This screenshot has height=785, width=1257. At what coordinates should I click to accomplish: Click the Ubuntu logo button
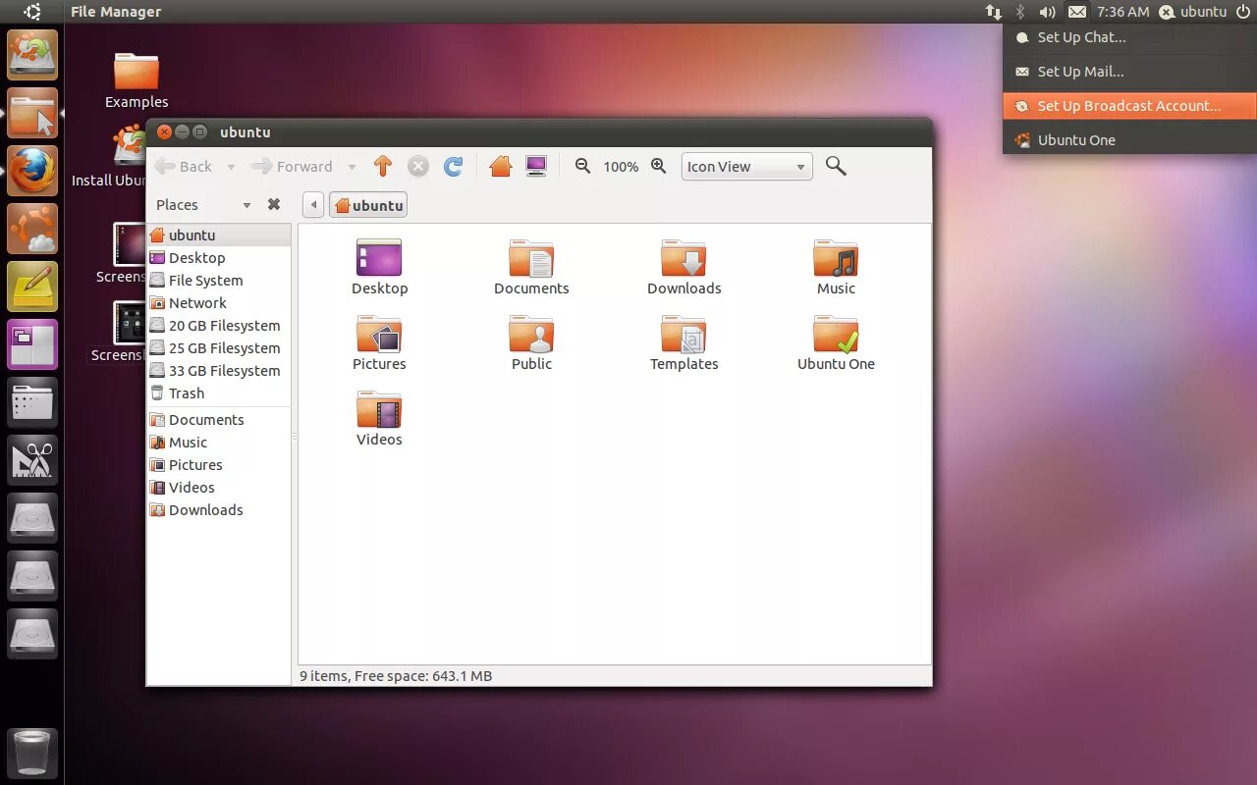(32, 12)
